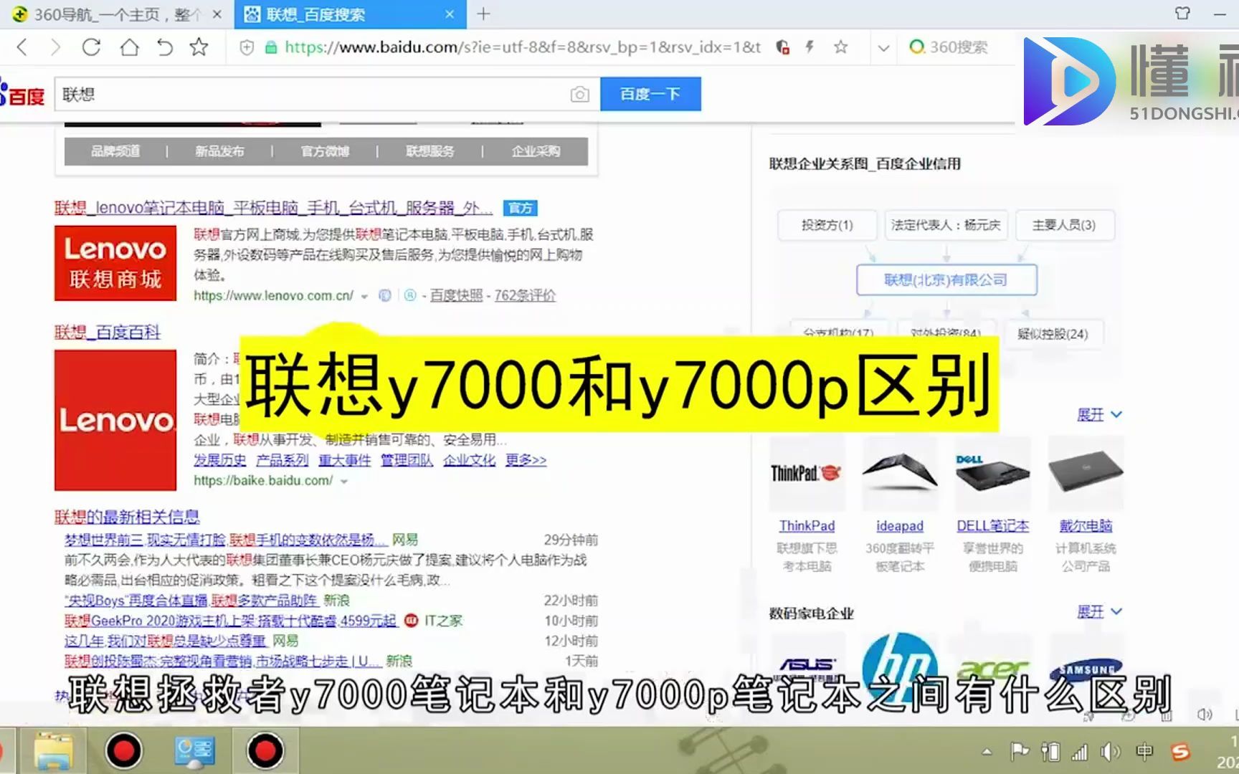Open news link 梦想世界前三 from 网易

point(226,540)
